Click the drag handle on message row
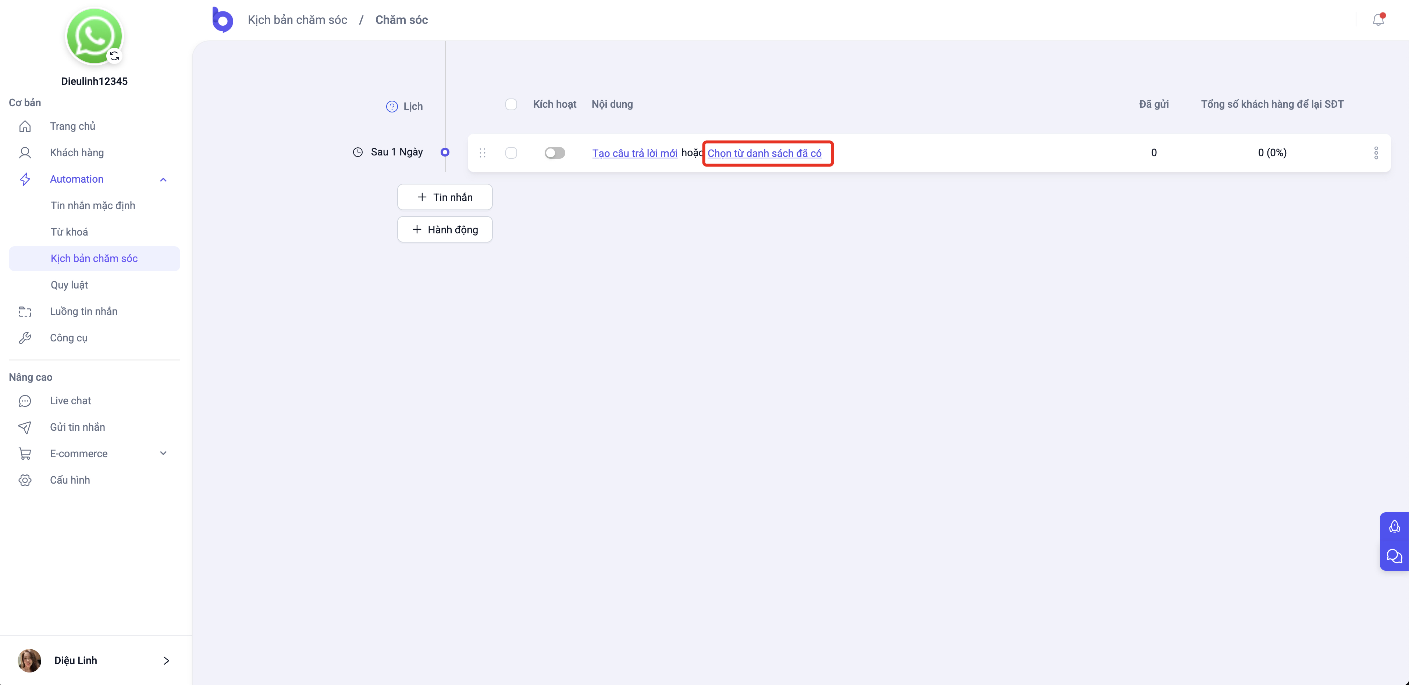 [483, 153]
